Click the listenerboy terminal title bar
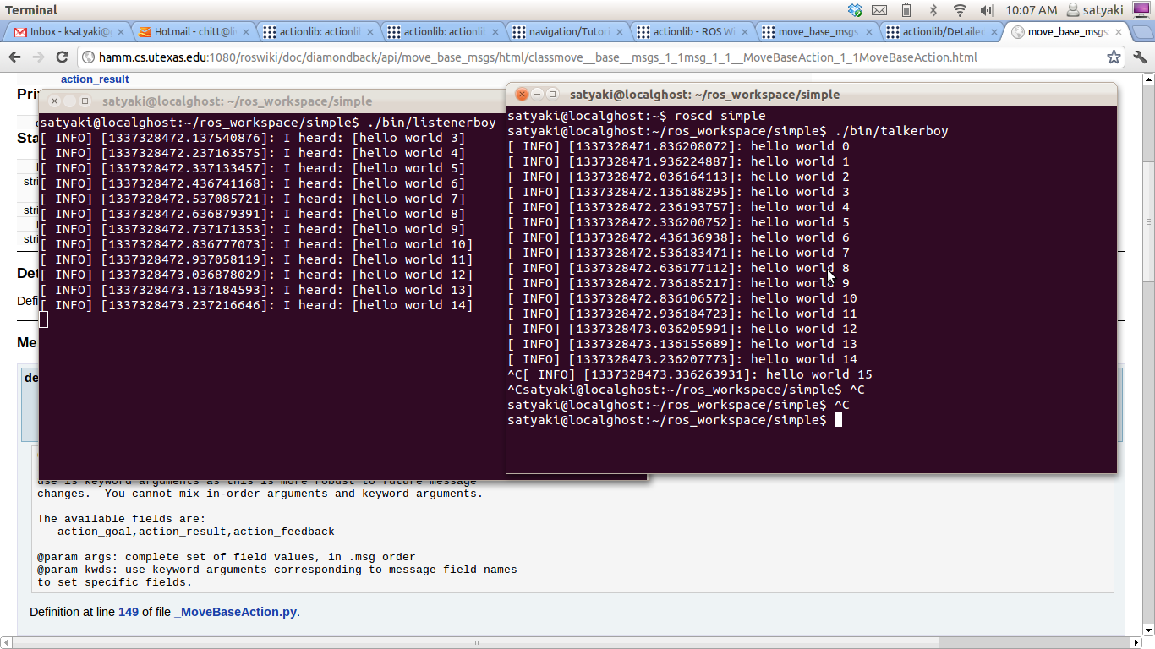 (271, 101)
